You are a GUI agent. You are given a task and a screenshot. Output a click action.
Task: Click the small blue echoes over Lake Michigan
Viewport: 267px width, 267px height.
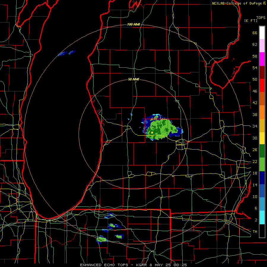(67, 53)
